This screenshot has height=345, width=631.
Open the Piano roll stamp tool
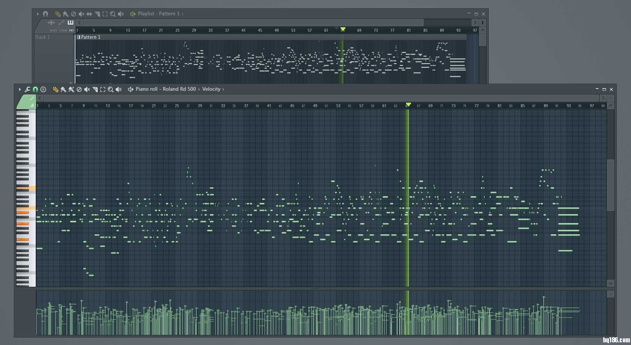pos(43,89)
